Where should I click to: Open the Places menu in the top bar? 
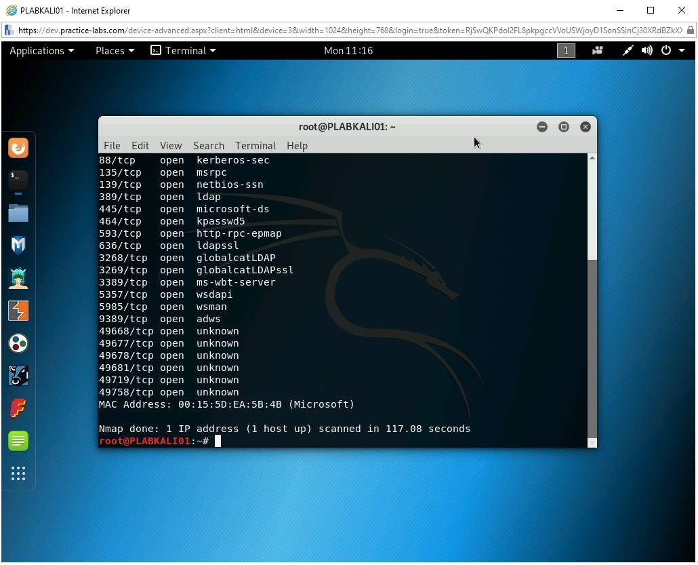(114, 50)
